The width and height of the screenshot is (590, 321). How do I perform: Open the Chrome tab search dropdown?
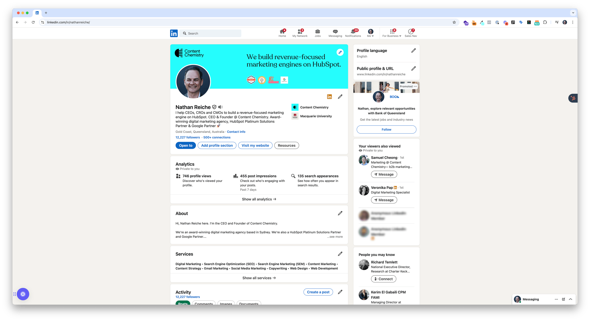click(x=573, y=13)
